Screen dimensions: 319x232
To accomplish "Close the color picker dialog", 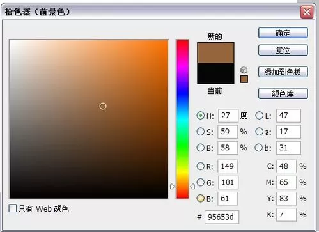I will pyautogui.click(x=307, y=12).
